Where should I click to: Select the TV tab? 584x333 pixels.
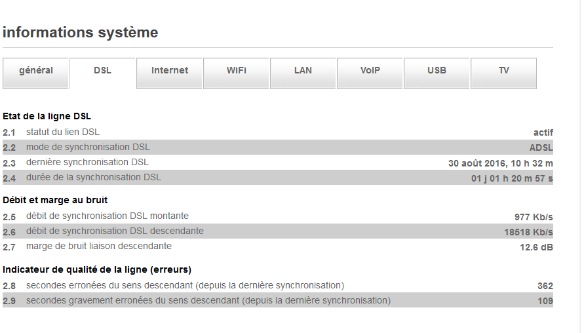point(504,71)
